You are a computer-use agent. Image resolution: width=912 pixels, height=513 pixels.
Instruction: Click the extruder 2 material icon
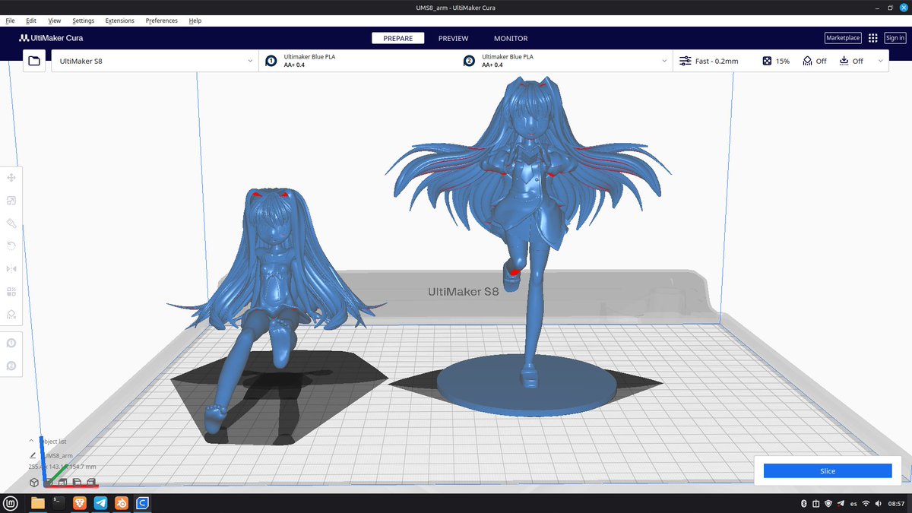pyautogui.click(x=469, y=61)
